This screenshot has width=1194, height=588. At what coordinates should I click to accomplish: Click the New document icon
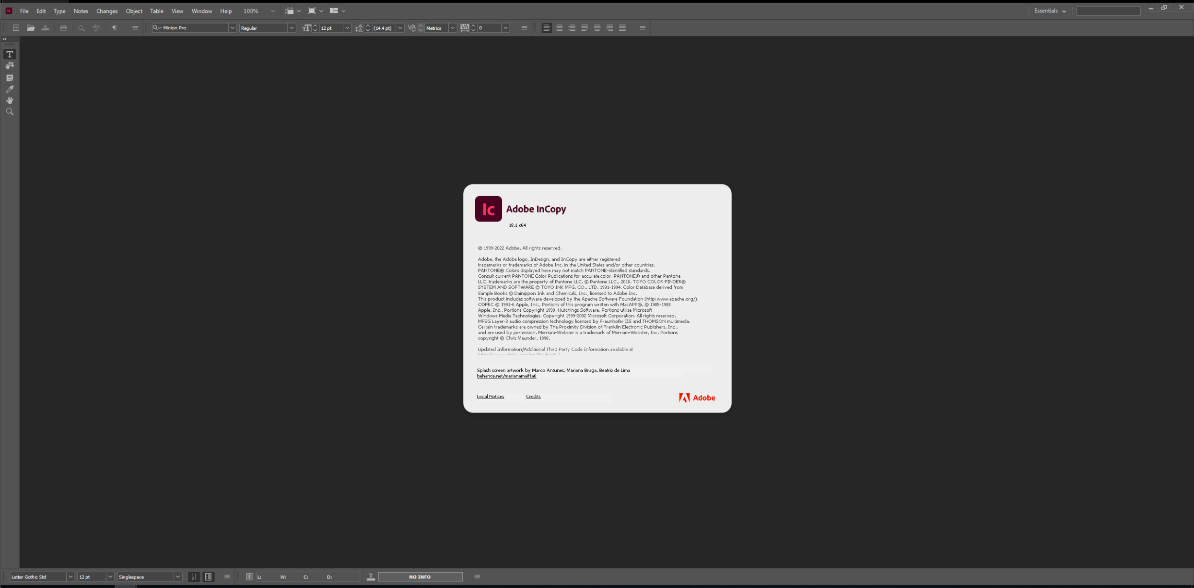point(16,28)
